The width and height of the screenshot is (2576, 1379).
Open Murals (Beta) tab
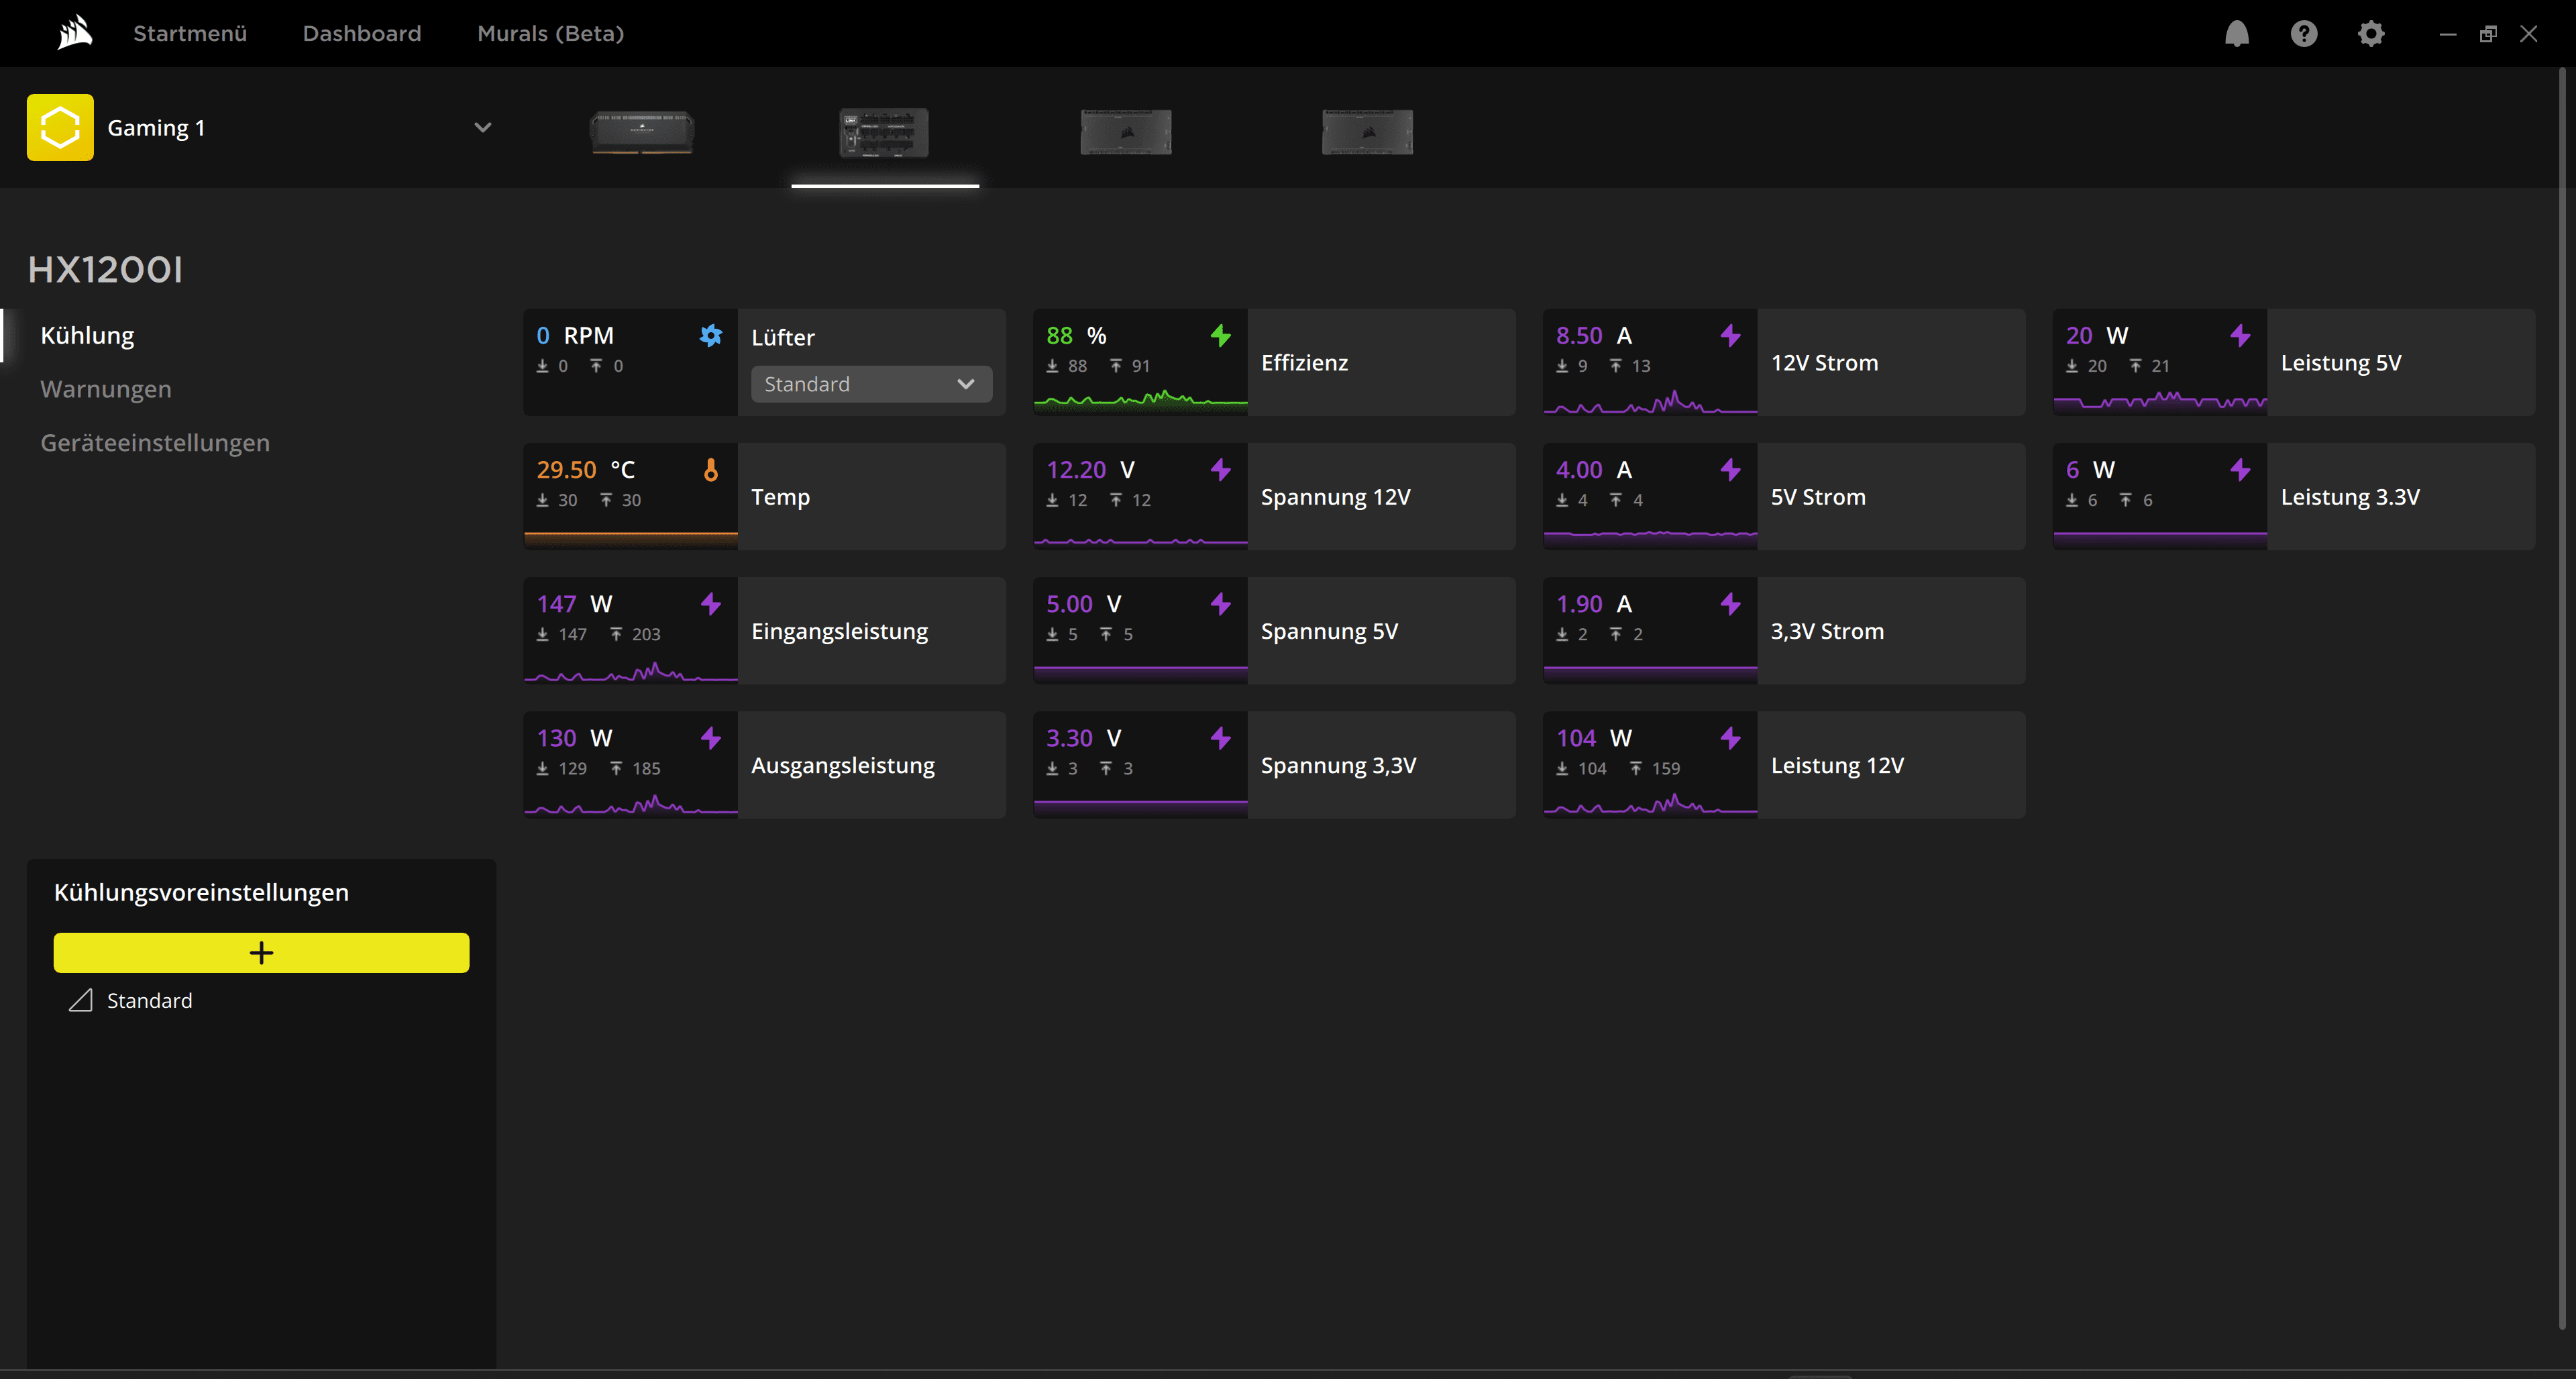pos(551,33)
